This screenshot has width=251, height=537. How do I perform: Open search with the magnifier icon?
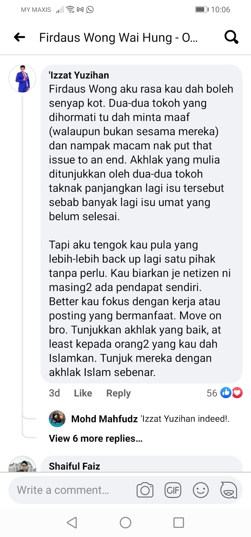(x=231, y=37)
